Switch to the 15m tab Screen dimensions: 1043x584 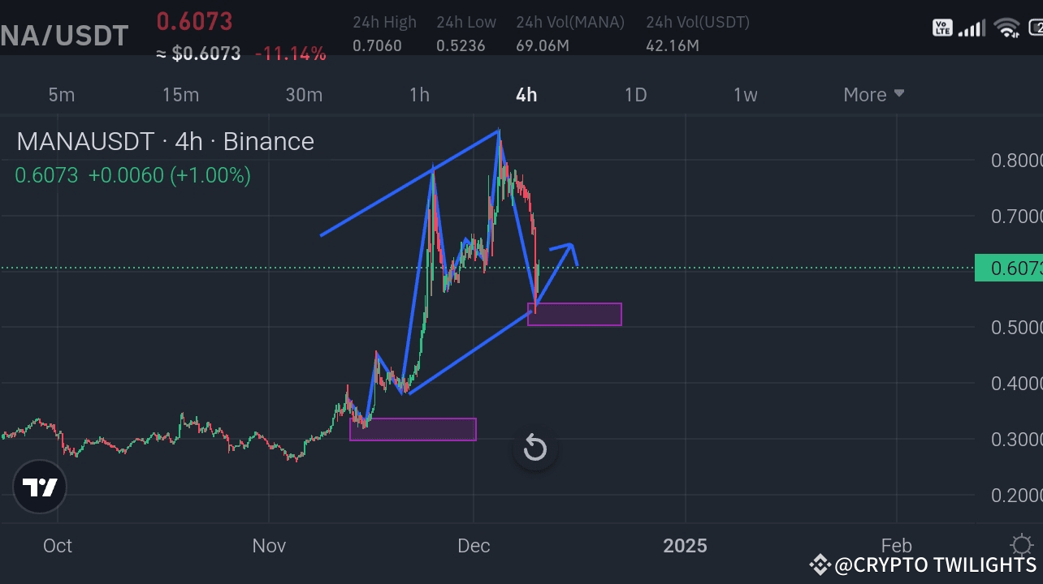[x=180, y=94]
